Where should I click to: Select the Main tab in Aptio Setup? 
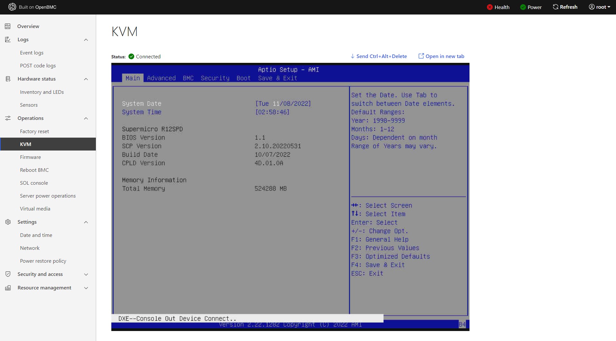133,78
